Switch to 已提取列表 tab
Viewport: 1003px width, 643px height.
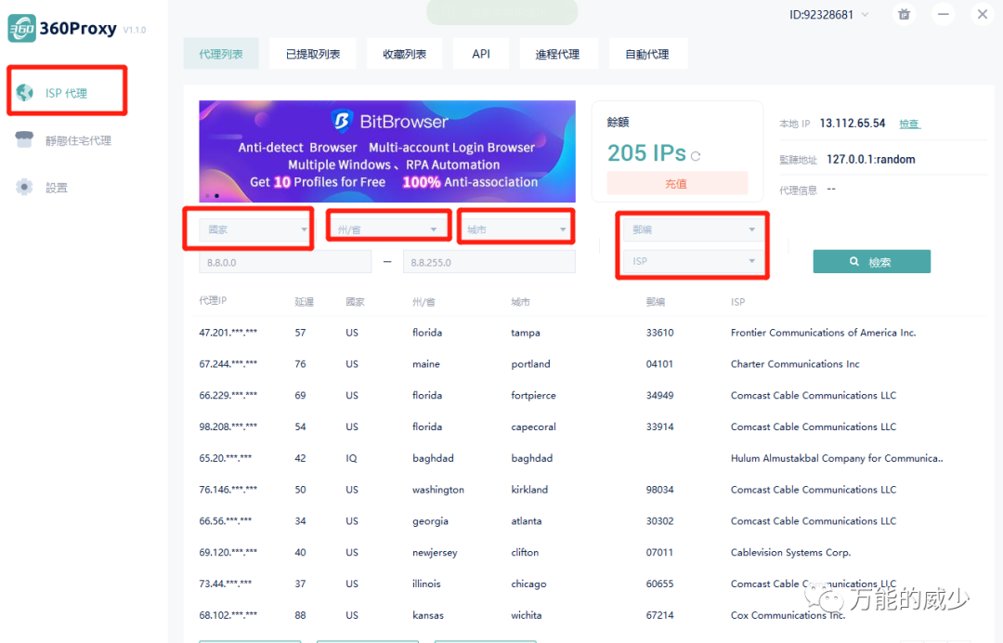313,54
